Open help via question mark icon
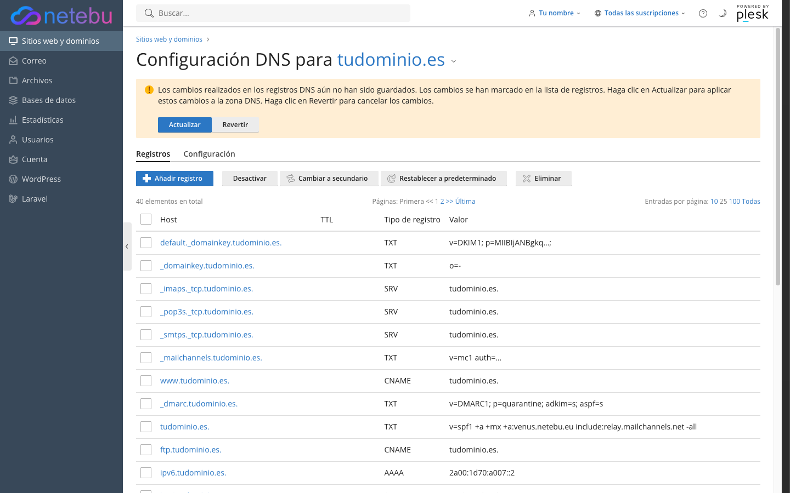This screenshot has height=493, width=790. (703, 13)
